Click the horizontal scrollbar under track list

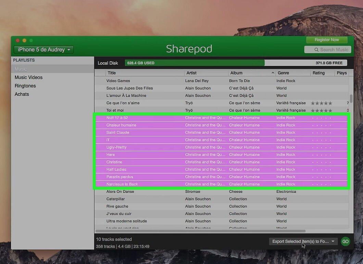(x=200, y=231)
